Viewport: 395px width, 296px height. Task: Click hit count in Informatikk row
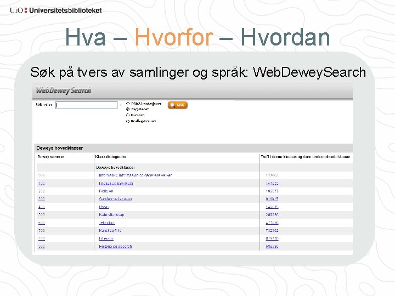pyautogui.click(x=272, y=175)
